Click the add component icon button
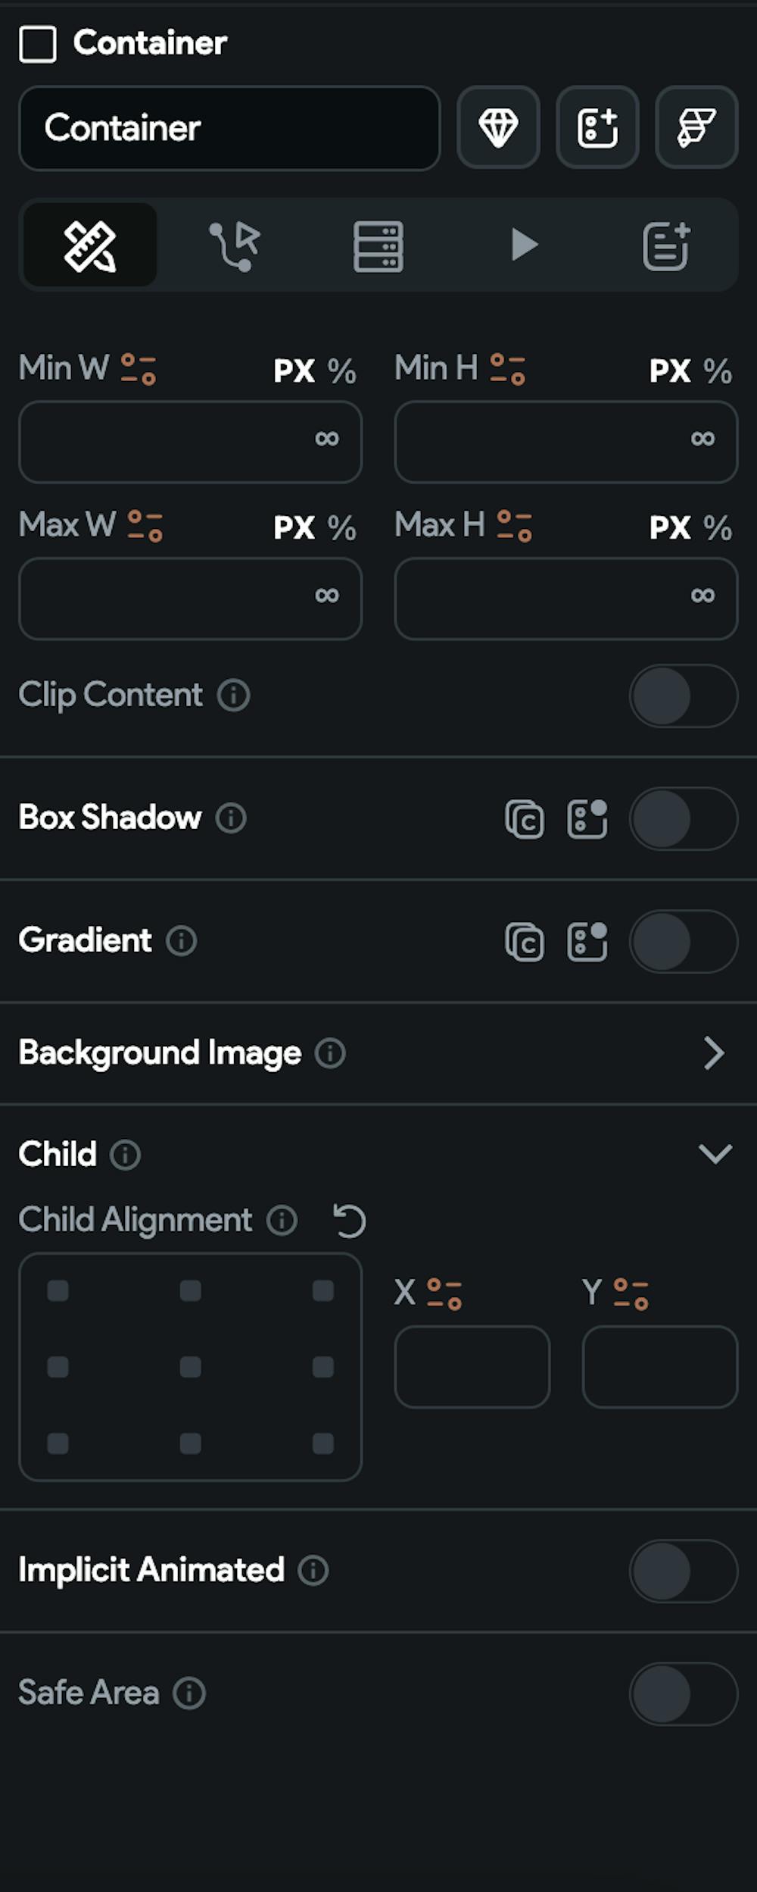This screenshot has height=1892, width=757. (597, 127)
